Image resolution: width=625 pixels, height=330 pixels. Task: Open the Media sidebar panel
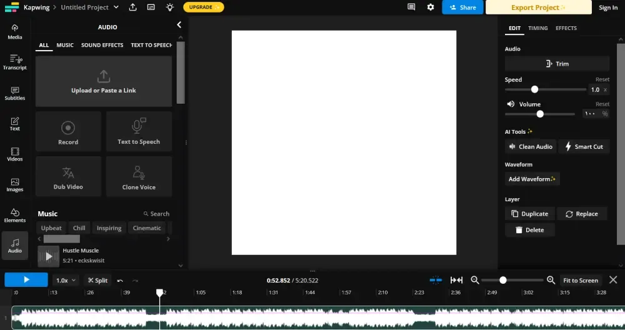tap(15, 31)
